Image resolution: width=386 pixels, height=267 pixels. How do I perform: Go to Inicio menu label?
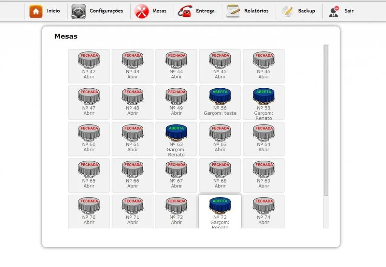(54, 11)
